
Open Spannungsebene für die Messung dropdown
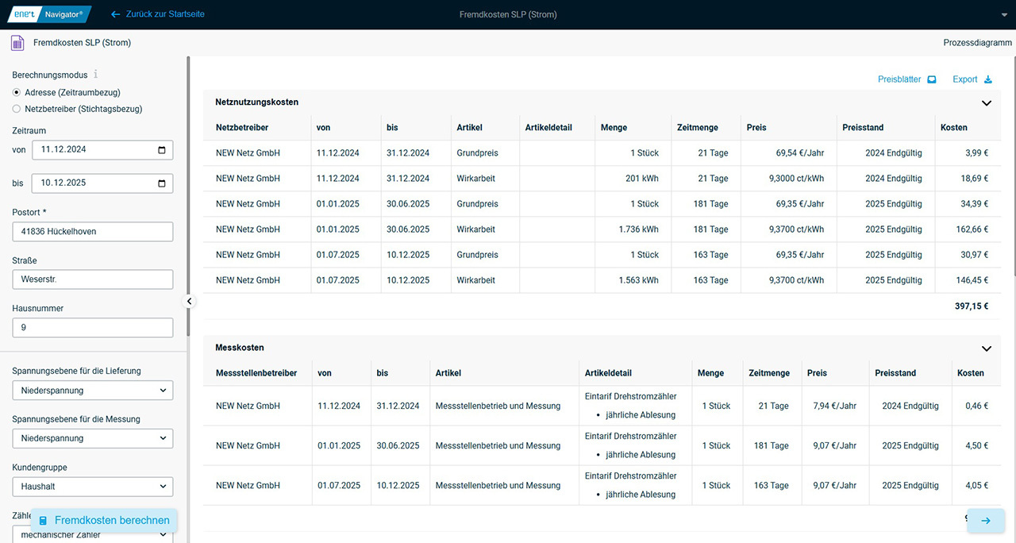[x=93, y=438]
